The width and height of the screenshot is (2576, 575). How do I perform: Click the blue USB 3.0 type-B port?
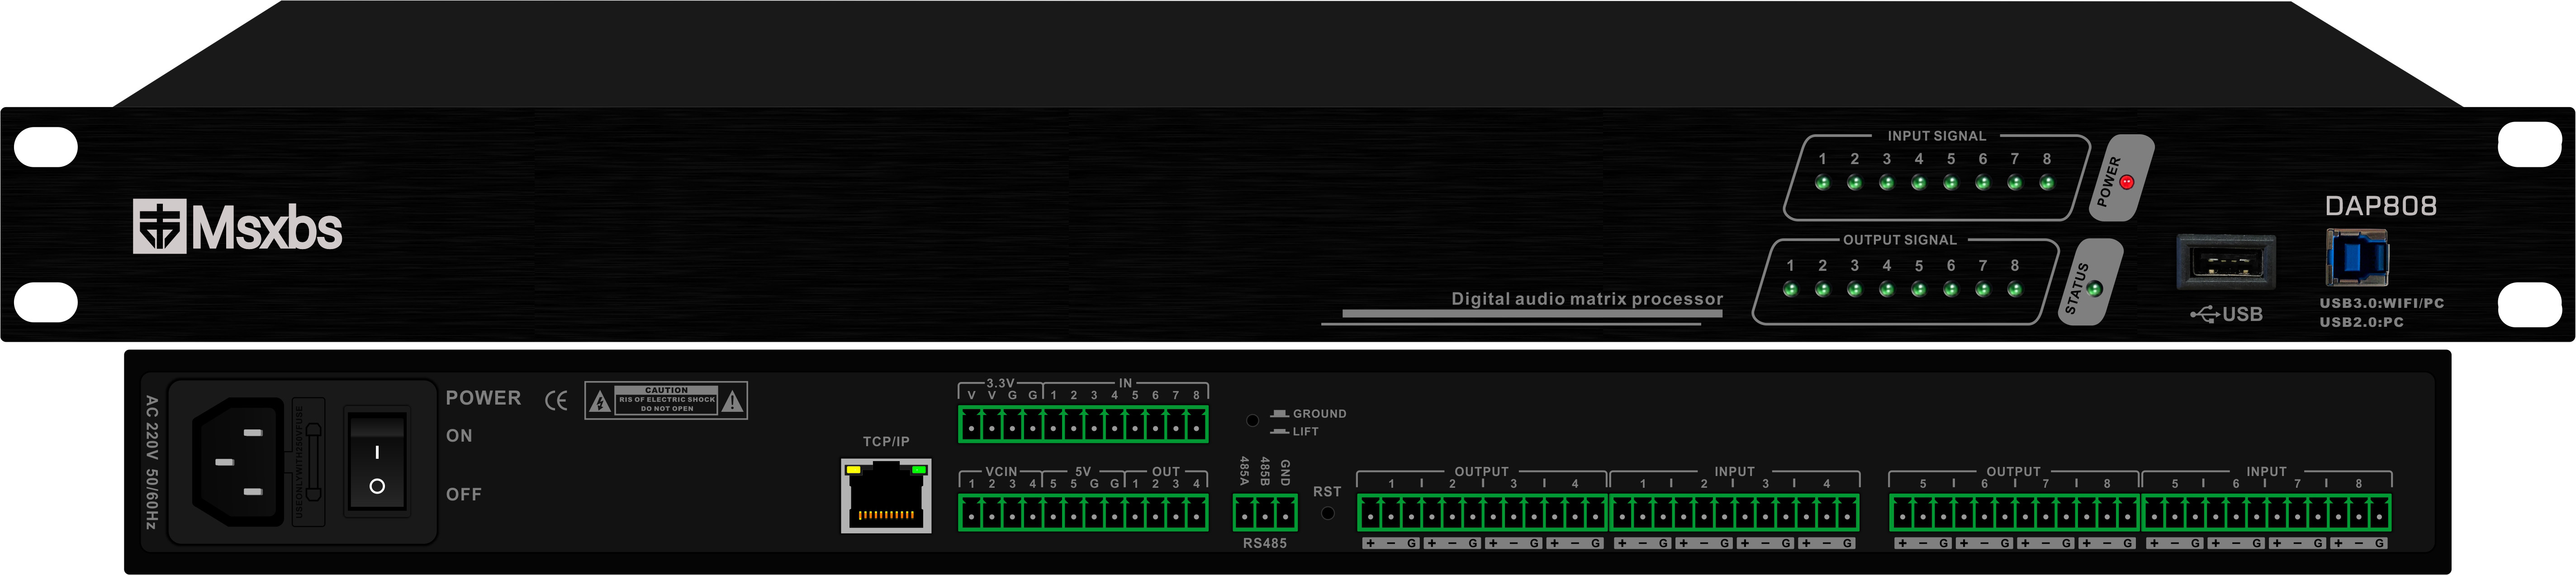2357,257
